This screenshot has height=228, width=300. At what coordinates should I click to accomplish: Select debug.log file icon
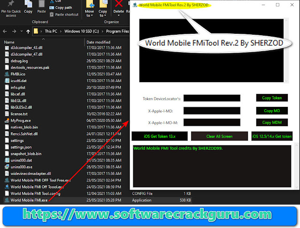(x=7, y=61)
